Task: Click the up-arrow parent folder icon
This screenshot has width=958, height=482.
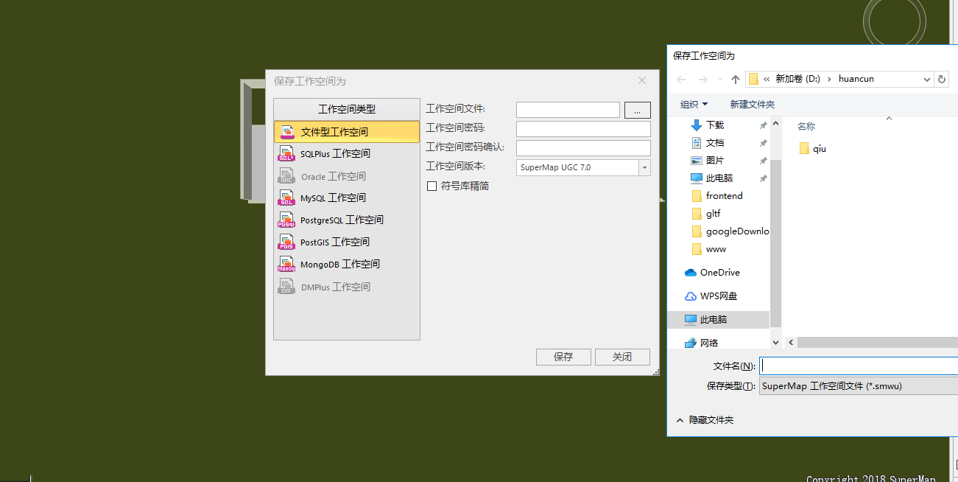Action: [735, 79]
